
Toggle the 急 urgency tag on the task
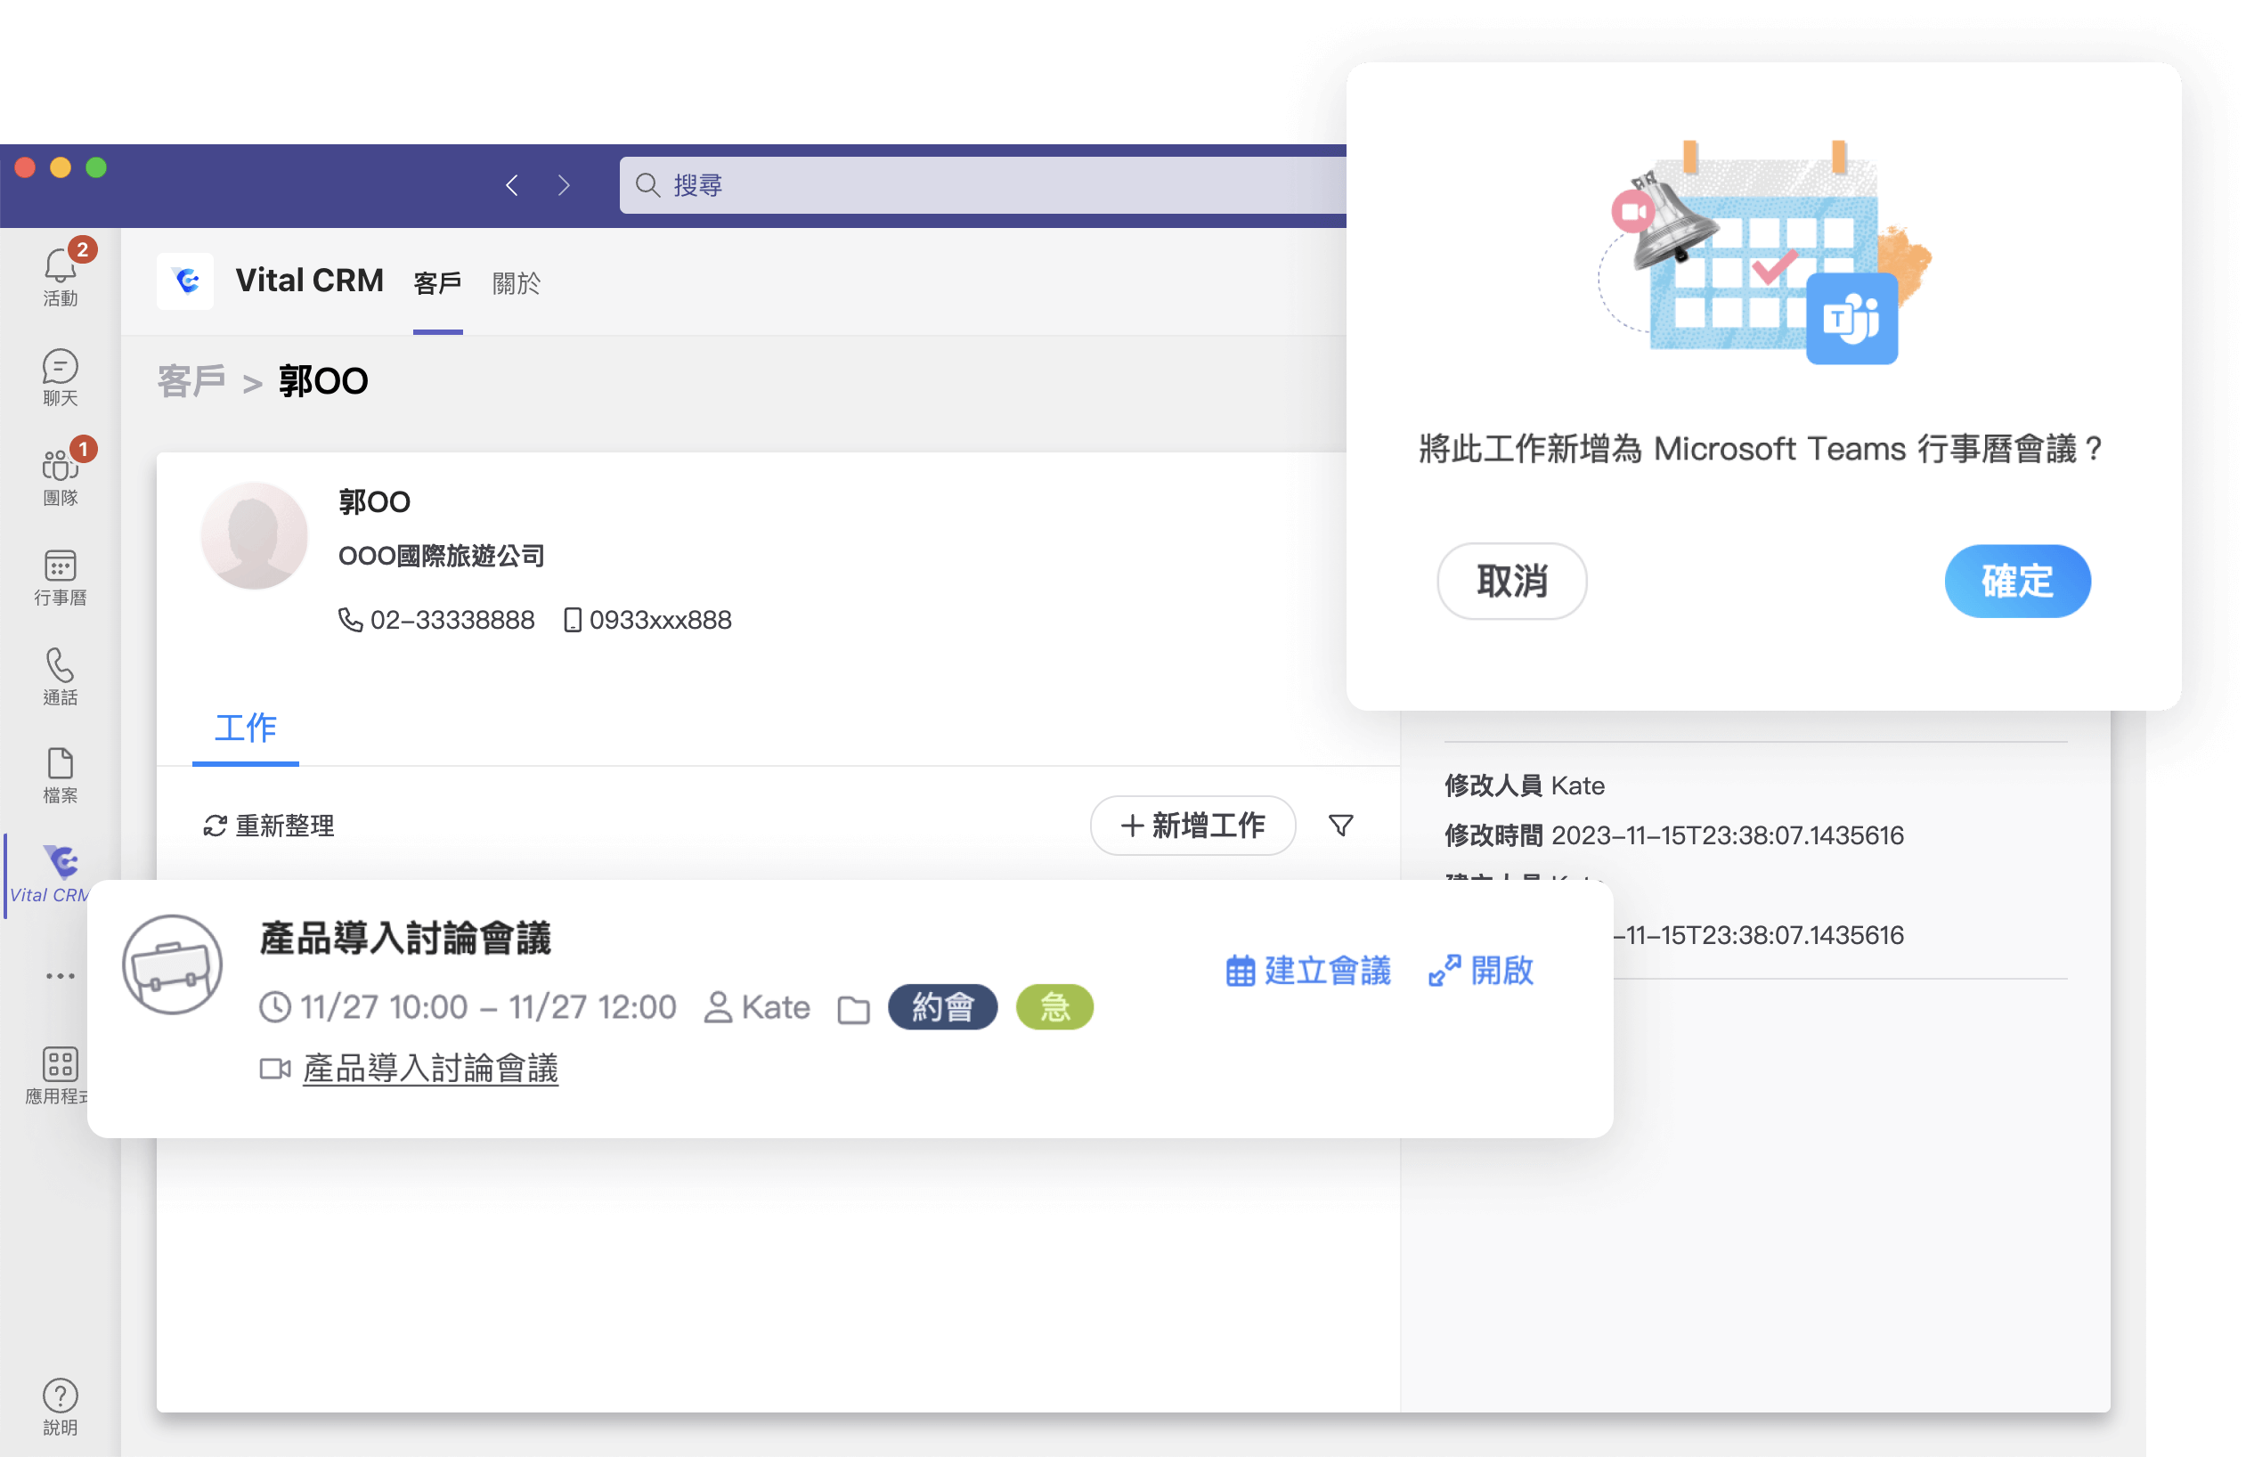coord(1054,1008)
